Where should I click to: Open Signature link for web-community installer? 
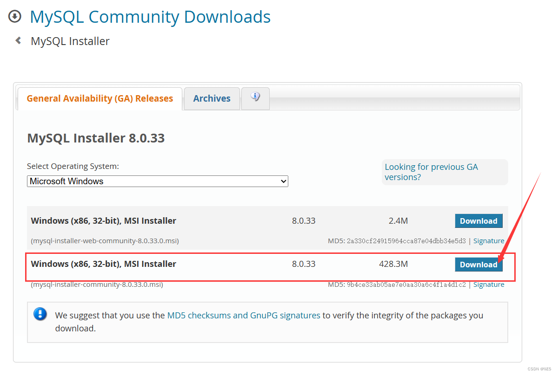click(x=489, y=241)
